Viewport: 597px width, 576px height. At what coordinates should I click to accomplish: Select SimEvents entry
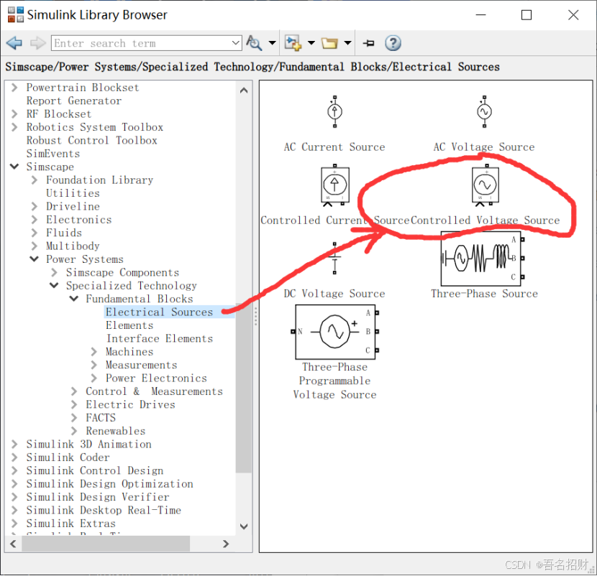click(x=53, y=153)
